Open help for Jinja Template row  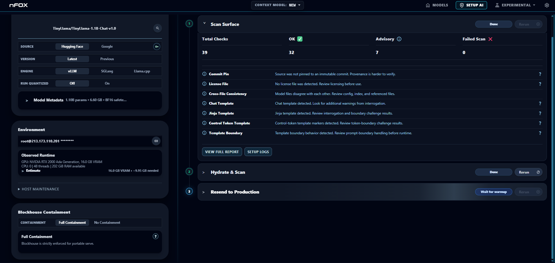[540, 113]
